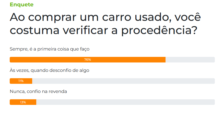Click the orange 76% result bar
Image resolution: width=223 pixels, height=113 pixels.
pos(88,60)
